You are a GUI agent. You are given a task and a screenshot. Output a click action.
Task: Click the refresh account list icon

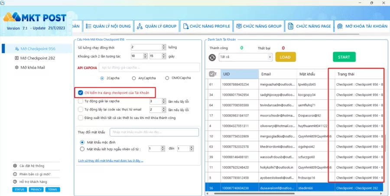point(212,57)
